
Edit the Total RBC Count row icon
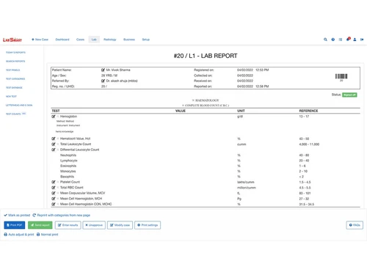click(54, 188)
